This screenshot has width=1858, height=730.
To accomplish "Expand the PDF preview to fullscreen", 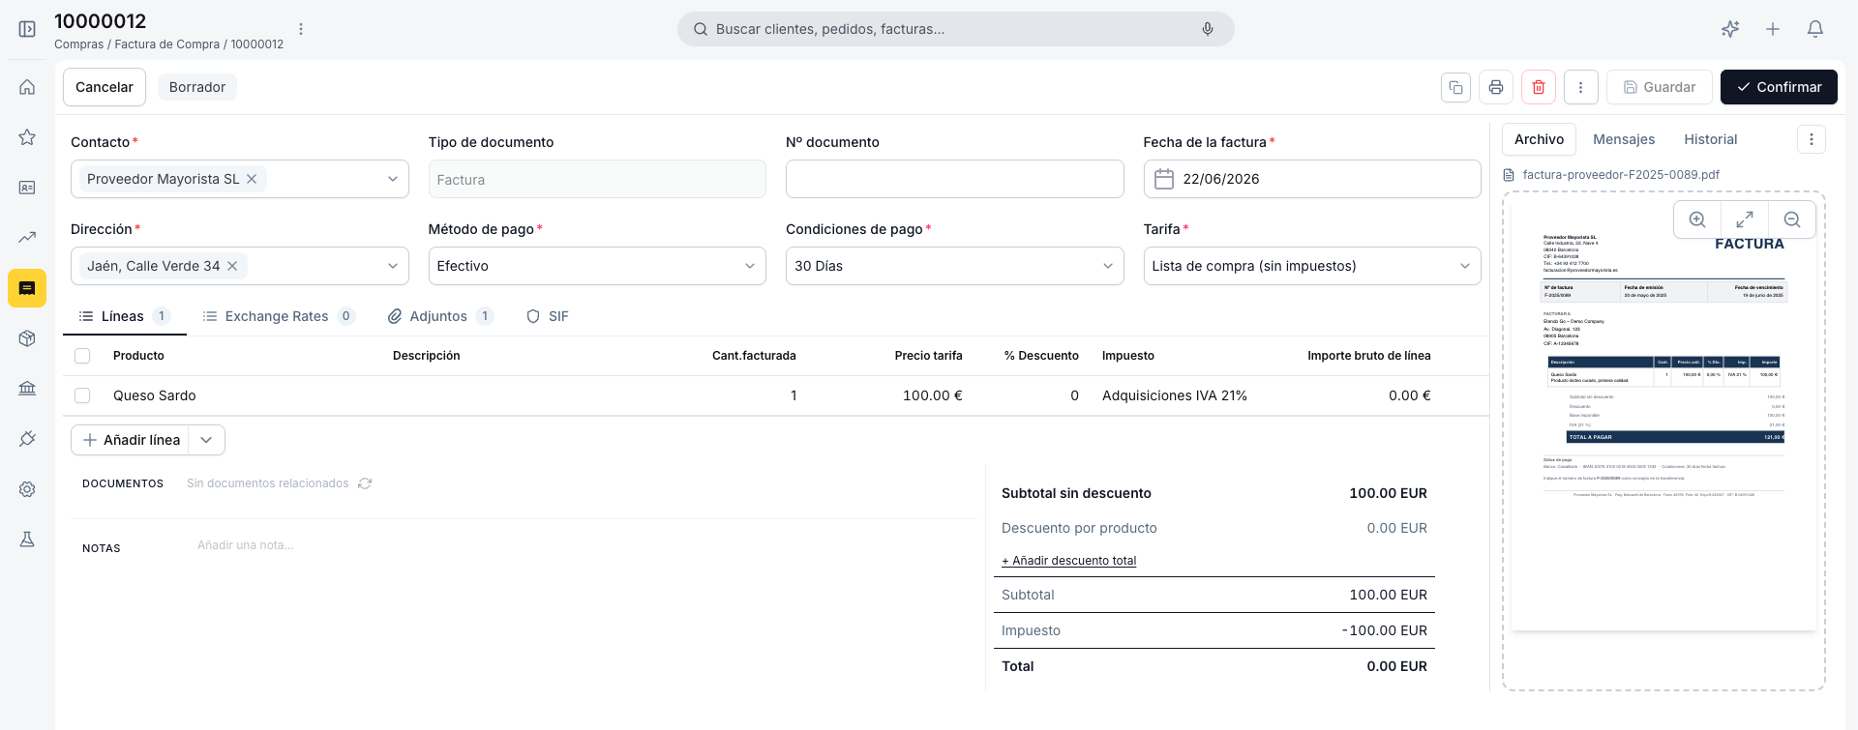I will pyautogui.click(x=1745, y=219).
